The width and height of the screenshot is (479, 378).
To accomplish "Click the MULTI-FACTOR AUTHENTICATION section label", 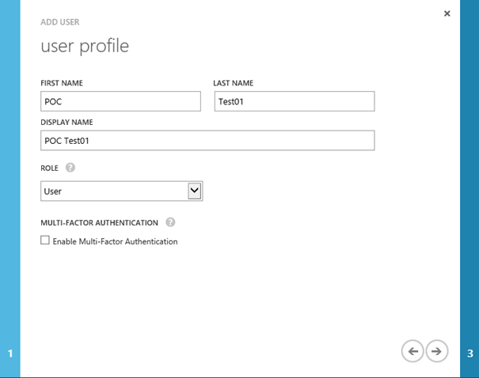I will click(100, 223).
